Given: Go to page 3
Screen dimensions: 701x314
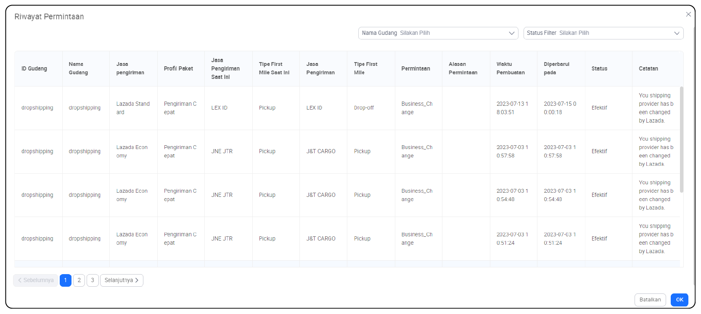Looking at the screenshot, I should pos(93,280).
